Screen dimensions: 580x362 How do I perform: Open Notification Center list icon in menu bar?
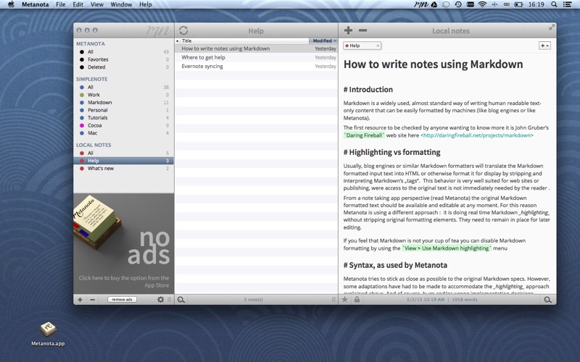tap(567, 4)
